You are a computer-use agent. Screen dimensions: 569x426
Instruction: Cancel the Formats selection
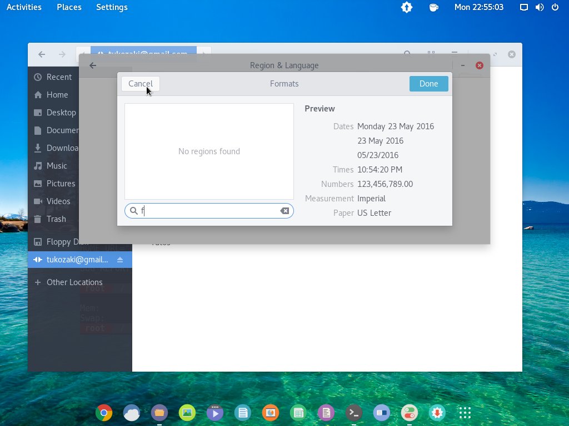click(140, 83)
